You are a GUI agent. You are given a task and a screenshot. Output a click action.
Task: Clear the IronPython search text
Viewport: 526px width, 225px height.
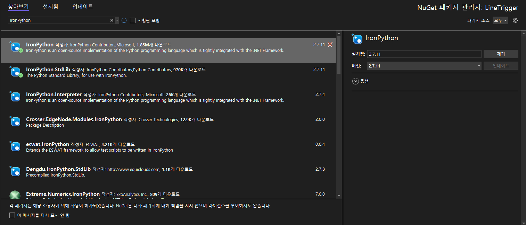(x=112, y=20)
